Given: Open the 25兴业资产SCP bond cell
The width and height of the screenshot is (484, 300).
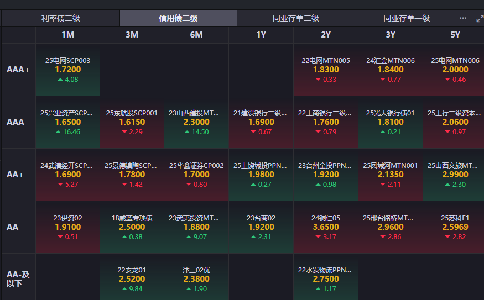Looking at the screenshot, I should 67,122.
